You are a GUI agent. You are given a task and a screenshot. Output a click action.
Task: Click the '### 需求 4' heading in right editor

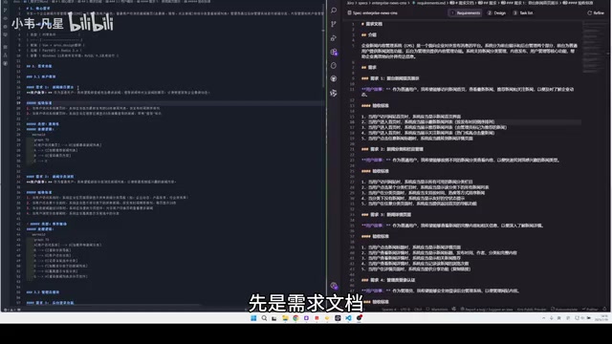click(388, 280)
